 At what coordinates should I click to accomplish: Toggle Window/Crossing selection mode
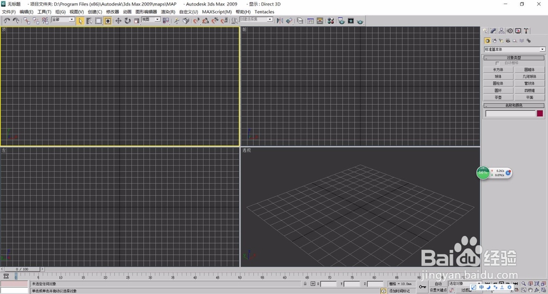pos(107,21)
